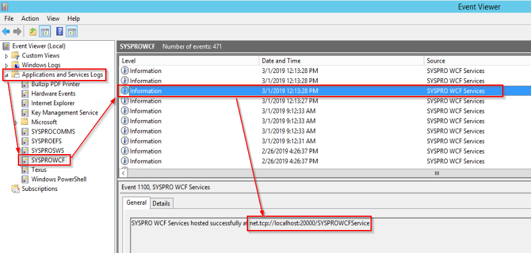
Task: Select the Subscriptions node label
Action: 40,189
